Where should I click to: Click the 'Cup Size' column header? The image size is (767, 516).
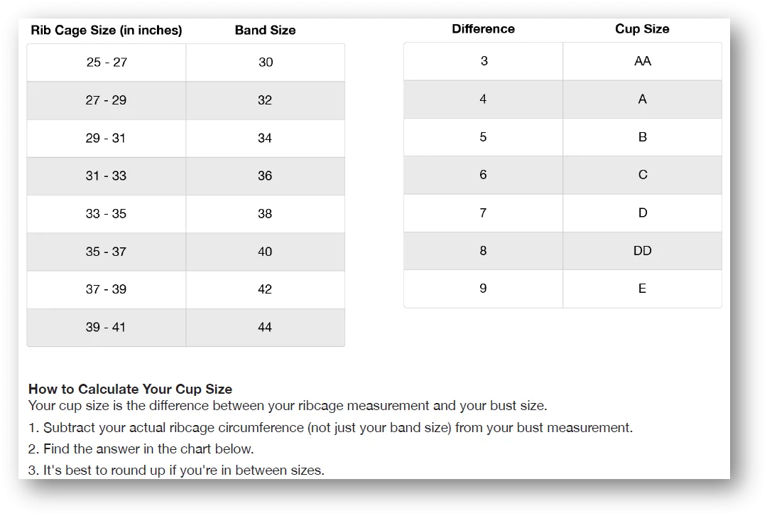tap(642, 29)
